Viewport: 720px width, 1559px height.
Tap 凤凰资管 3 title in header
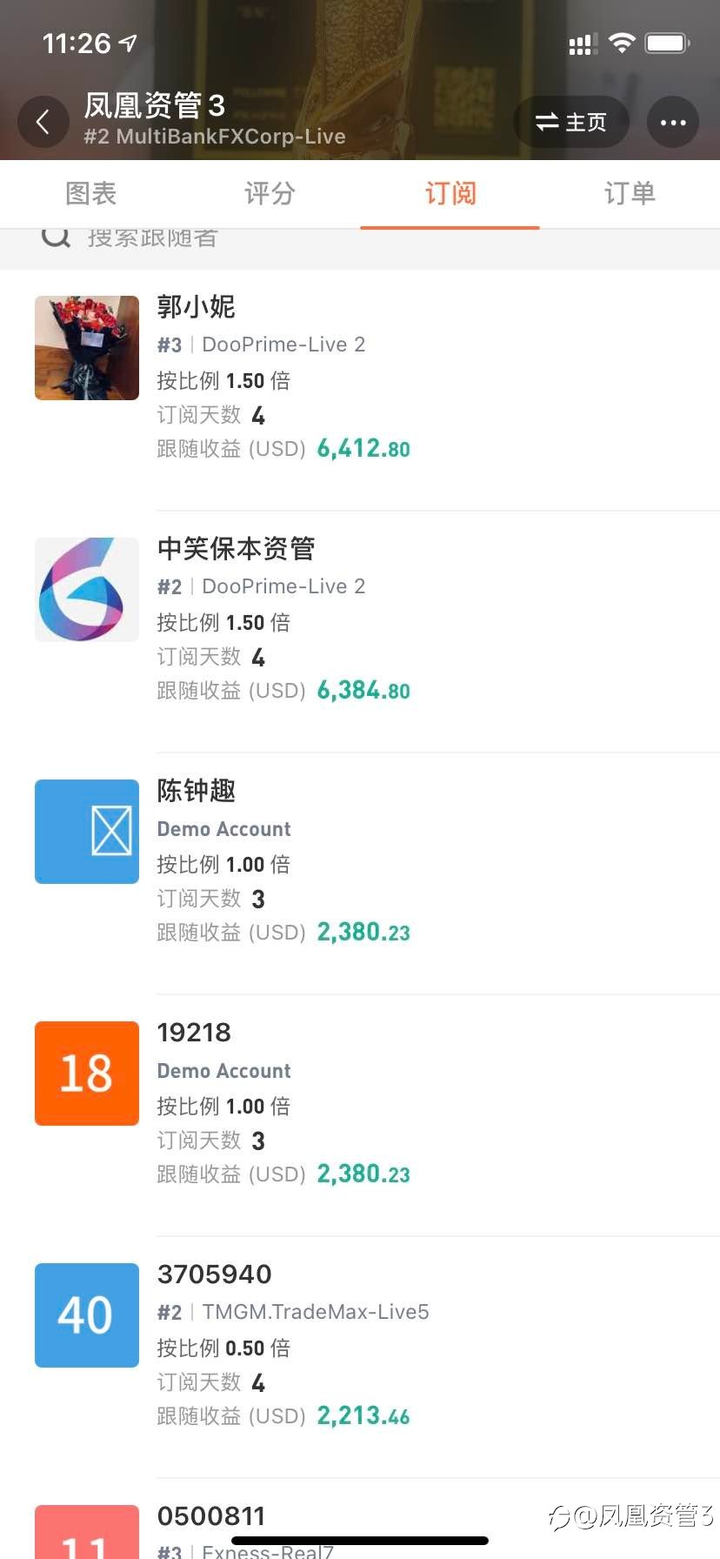coord(155,106)
